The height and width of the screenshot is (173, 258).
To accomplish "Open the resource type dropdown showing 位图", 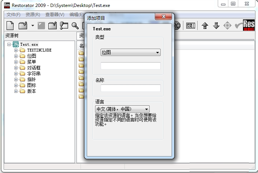I will (131, 53).
